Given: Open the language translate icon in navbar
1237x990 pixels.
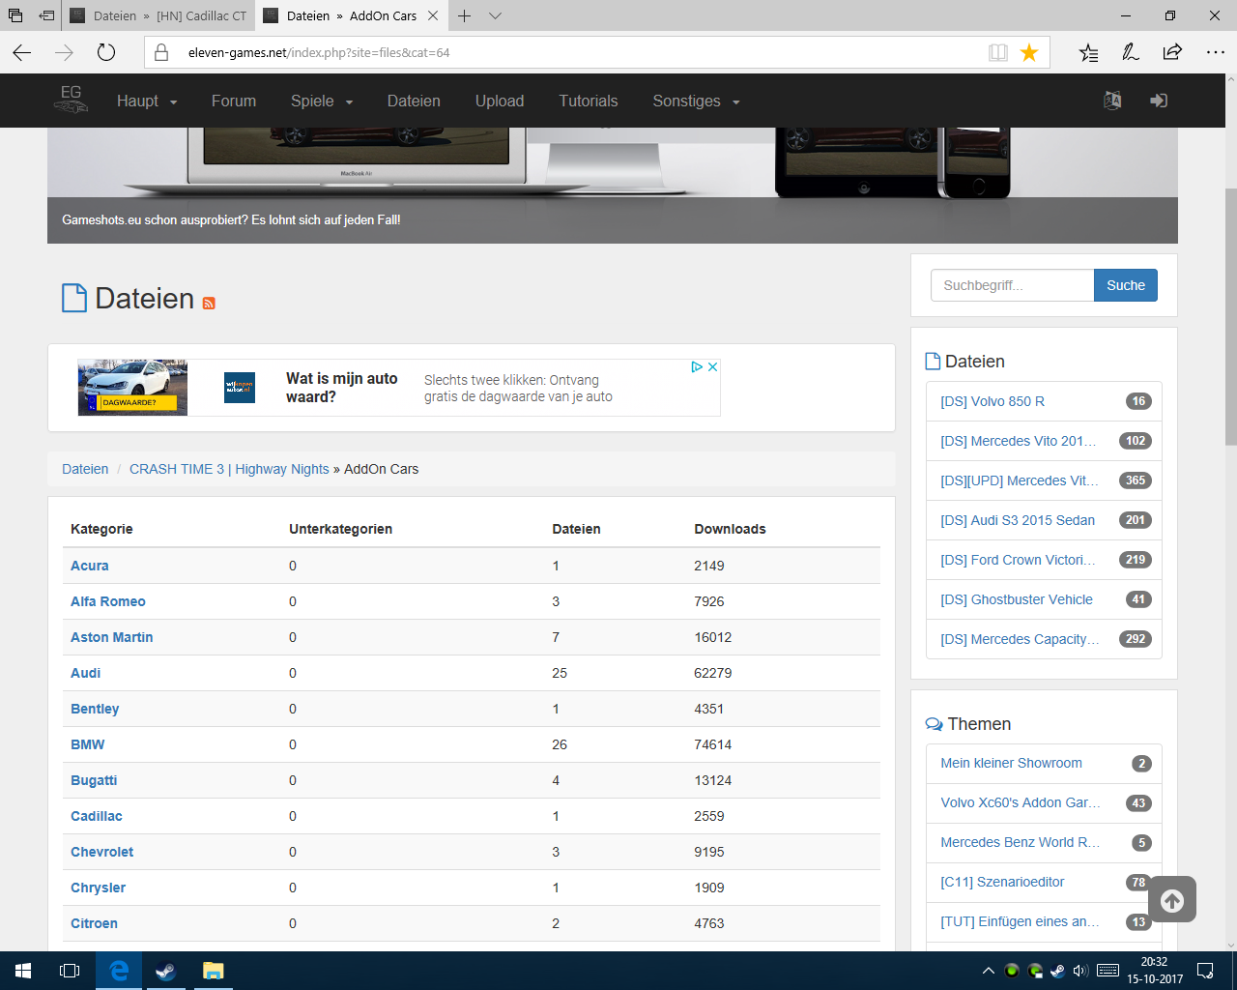Looking at the screenshot, I should coord(1112,101).
